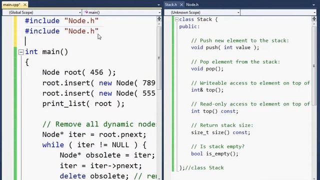Click the right editor vertical scrollbar thumb
This screenshot has height=180, width=320.
pyautogui.click(x=314, y=65)
